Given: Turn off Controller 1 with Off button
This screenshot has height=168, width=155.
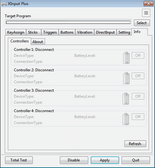Looking at the screenshot, I should coord(138,56).
